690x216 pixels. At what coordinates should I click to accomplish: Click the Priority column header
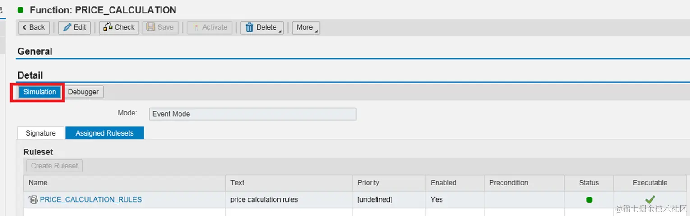pos(368,183)
